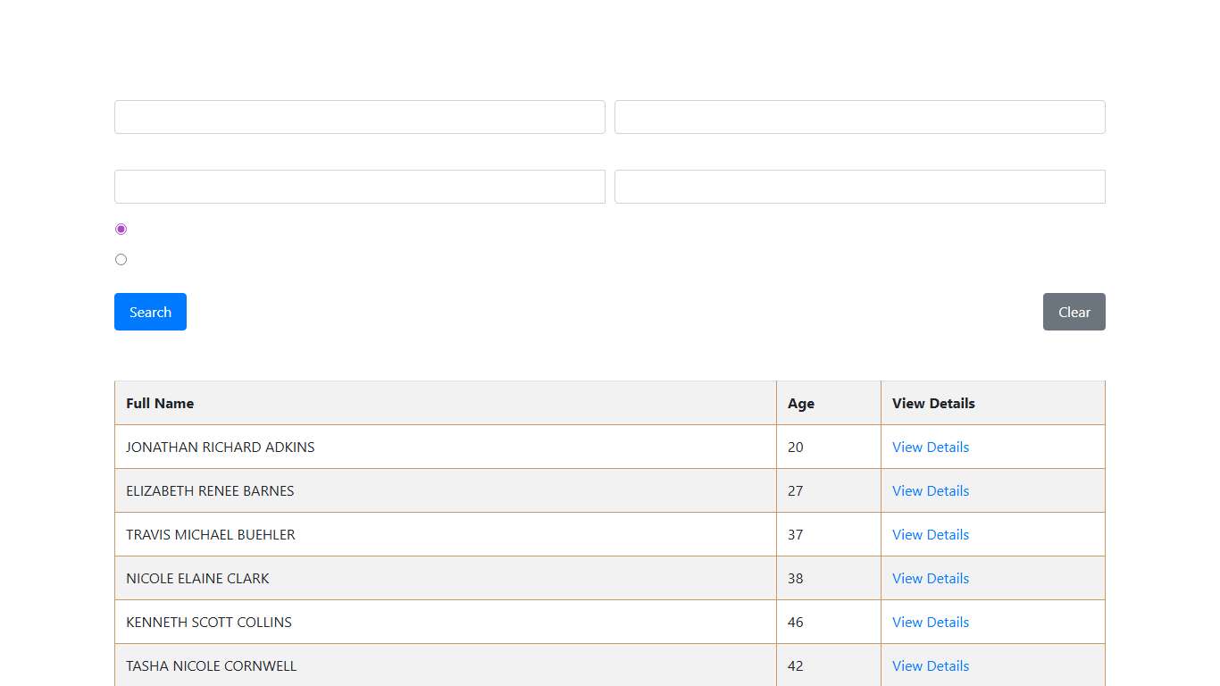Click the Search button
1220x686 pixels.
click(x=150, y=312)
